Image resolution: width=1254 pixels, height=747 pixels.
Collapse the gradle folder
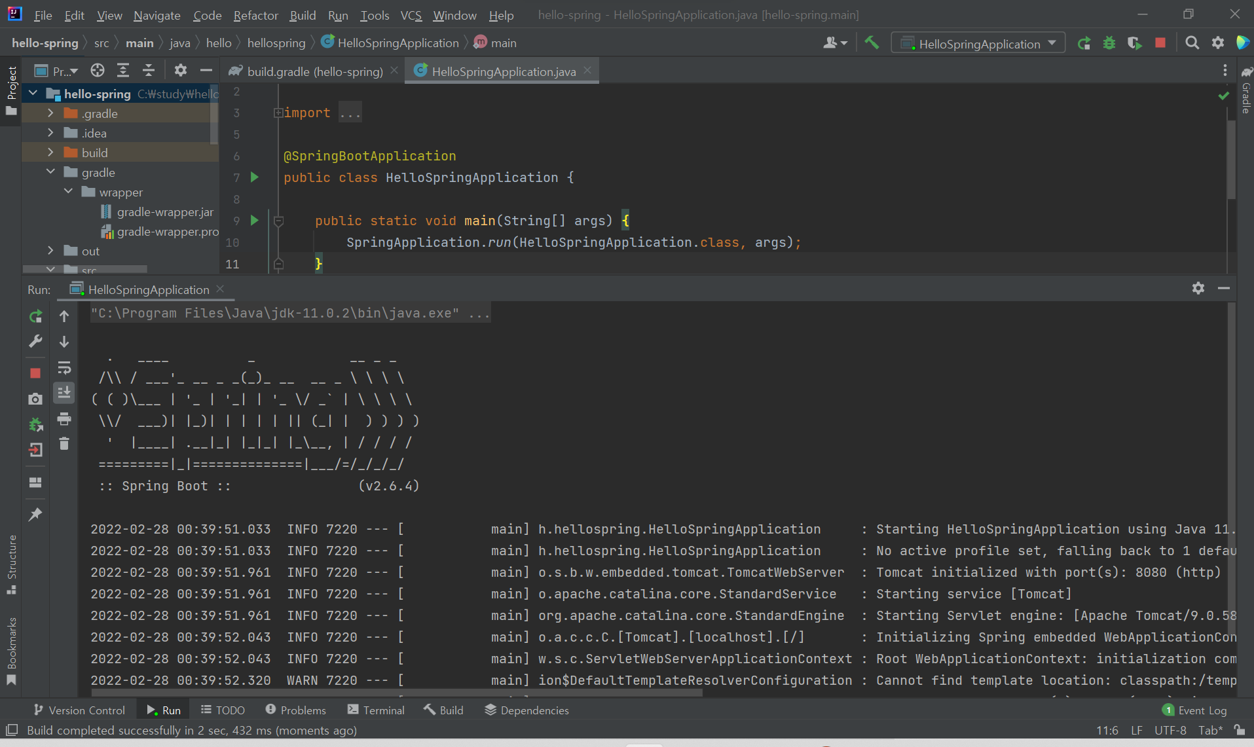[x=51, y=172]
